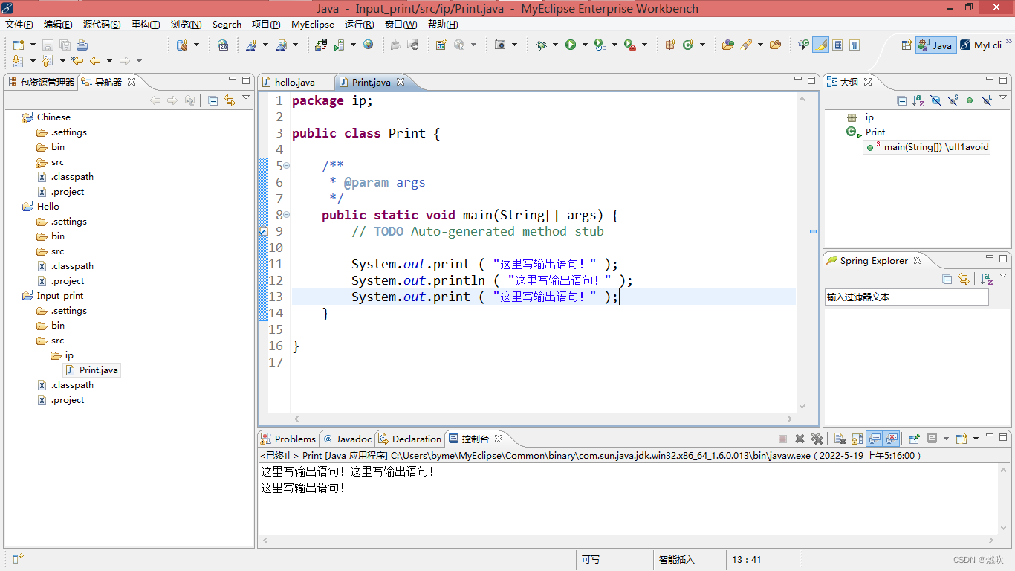Open the 源代码(S) menu
The width and height of the screenshot is (1015, 571).
(102, 25)
